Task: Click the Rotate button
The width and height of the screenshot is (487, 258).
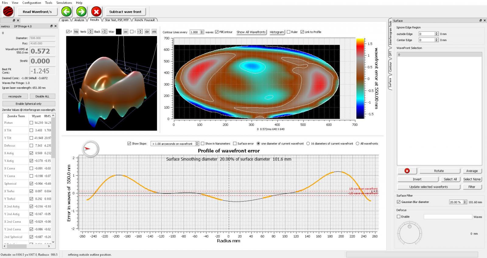Action: pyautogui.click(x=439, y=171)
